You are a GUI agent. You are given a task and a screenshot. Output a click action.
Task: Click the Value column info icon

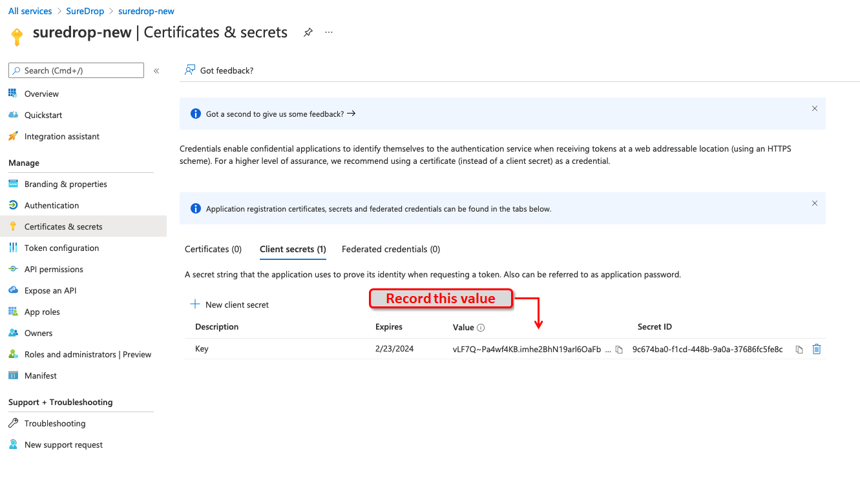481,328
